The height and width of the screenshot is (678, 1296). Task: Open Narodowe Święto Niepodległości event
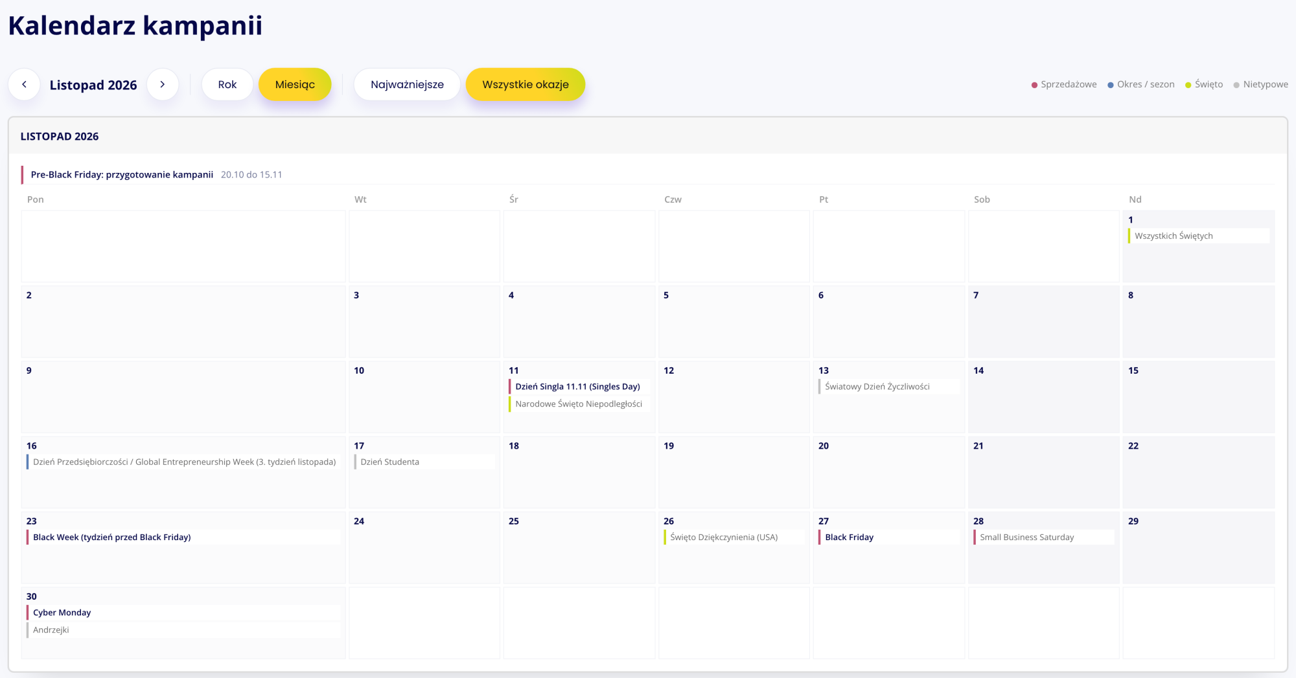pyautogui.click(x=579, y=404)
